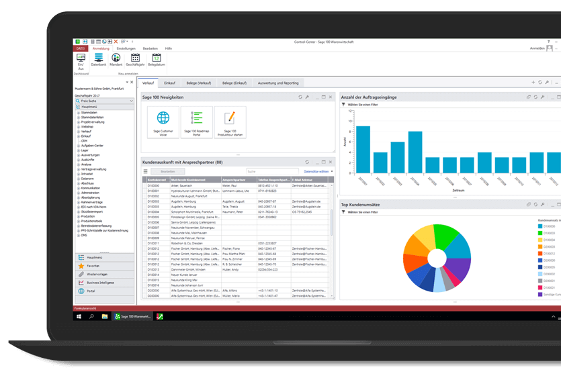561x376 pixels.
Task: Click the red X quick-access icon
Action: [x=116, y=42]
